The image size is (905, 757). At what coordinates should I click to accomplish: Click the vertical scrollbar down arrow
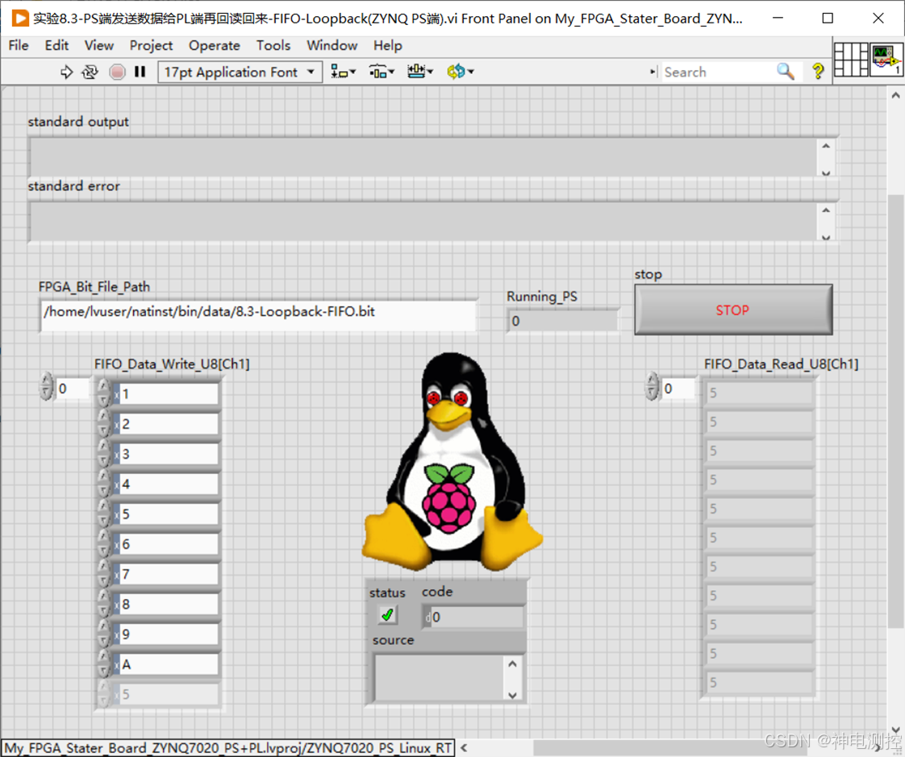click(896, 730)
